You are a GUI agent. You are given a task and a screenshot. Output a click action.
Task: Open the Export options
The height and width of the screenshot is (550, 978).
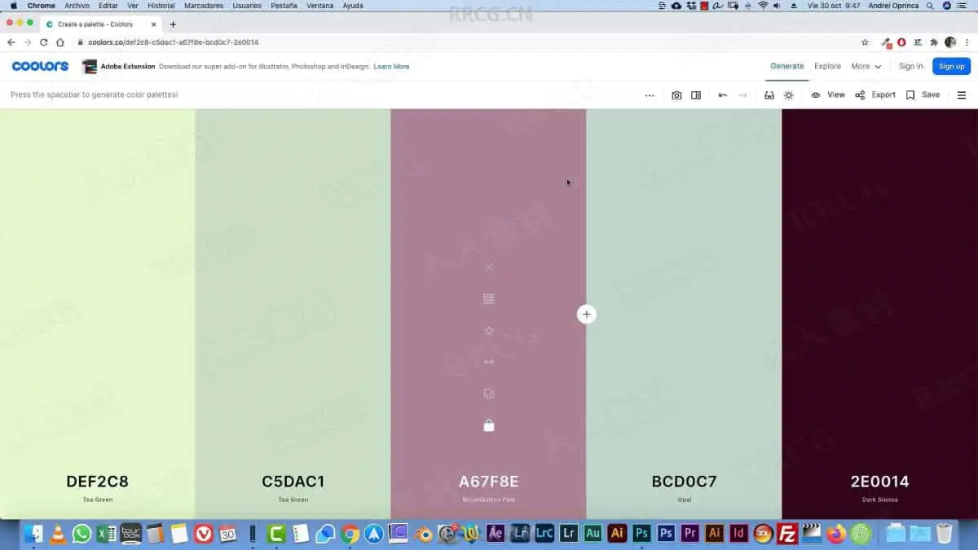click(x=875, y=95)
